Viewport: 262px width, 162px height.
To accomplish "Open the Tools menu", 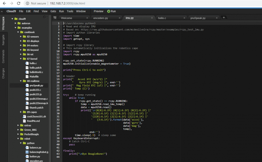I will tap(70, 11).
